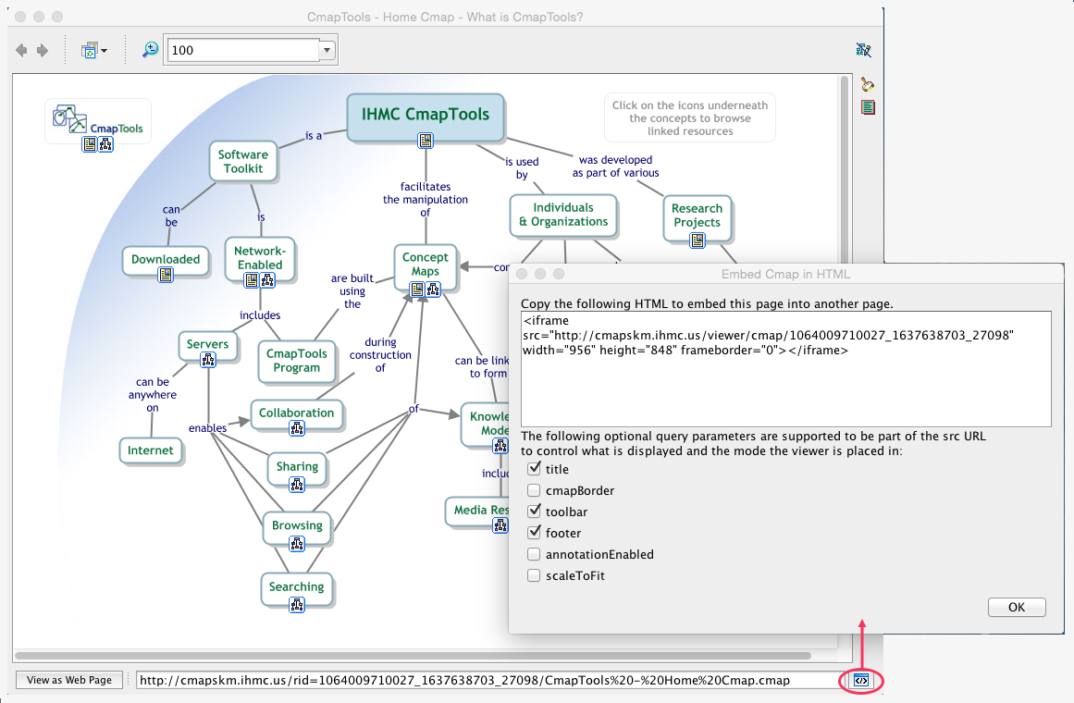Screen dimensions: 1074x703
Task: Click the zoom value field showing 100
Action: pos(243,50)
